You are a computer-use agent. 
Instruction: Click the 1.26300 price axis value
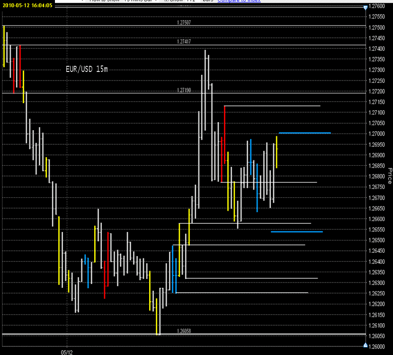pyautogui.click(x=377, y=283)
